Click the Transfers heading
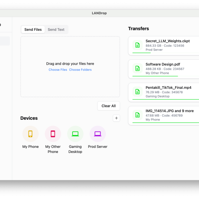The width and height of the screenshot is (199, 199). [x=139, y=28]
